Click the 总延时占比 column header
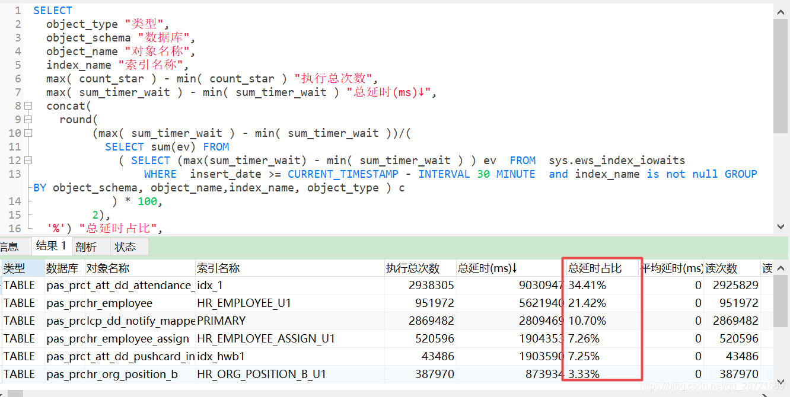 coord(602,268)
